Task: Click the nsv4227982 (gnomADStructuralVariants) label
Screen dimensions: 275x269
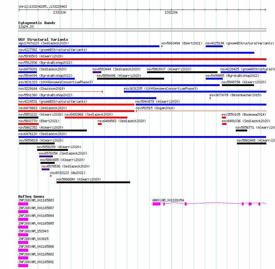Action: tap(53, 50)
